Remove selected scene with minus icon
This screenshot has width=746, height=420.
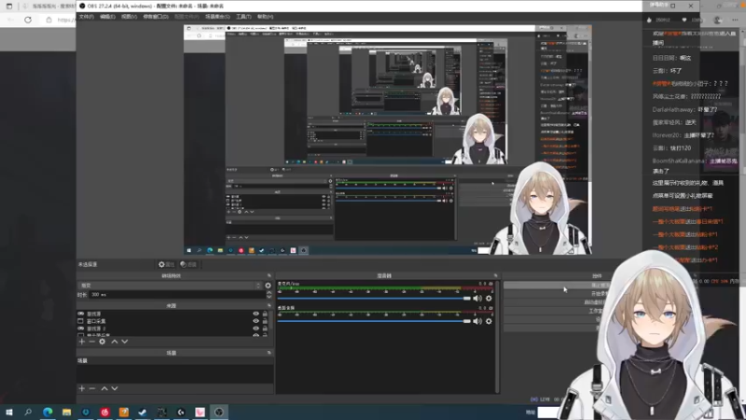tap(91, 388)
